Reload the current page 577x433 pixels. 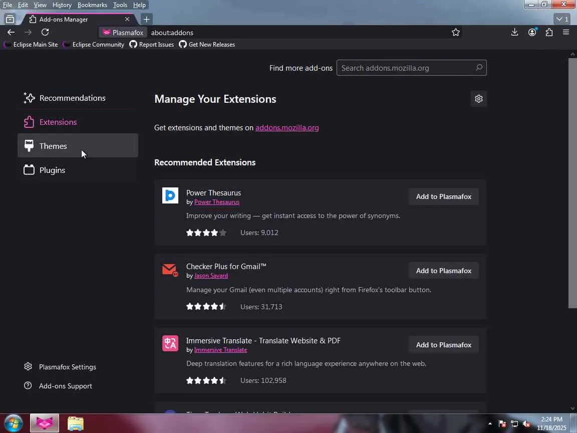click(45, 33)
